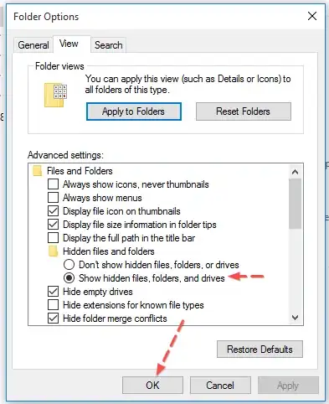Click the Reset Folders button
This screenshot has width=329, height=404.
coord(244,111)
